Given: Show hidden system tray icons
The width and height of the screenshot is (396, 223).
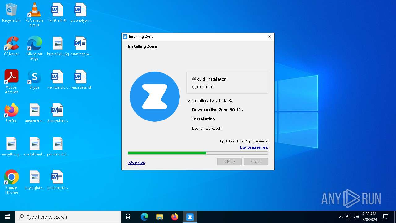Looking at the screenshot, I should (341, 217).
